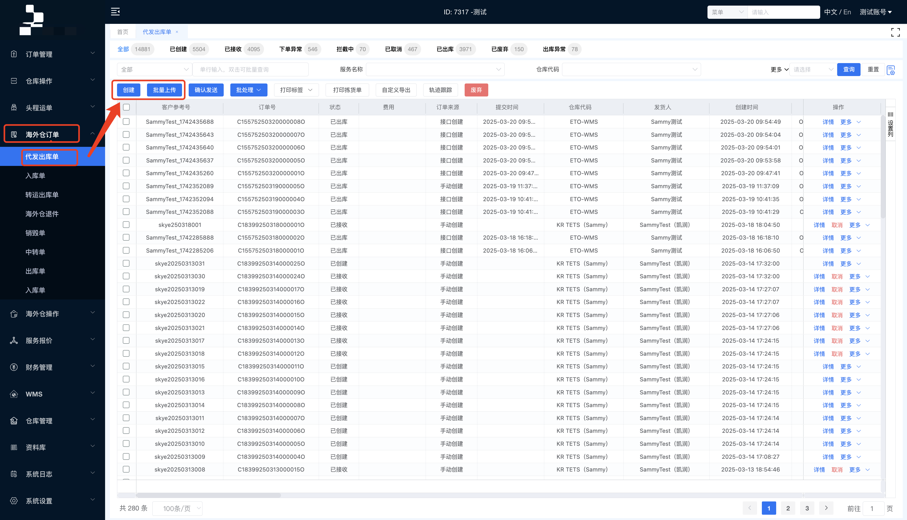Click the 批量上传 button

click(165, 90)
